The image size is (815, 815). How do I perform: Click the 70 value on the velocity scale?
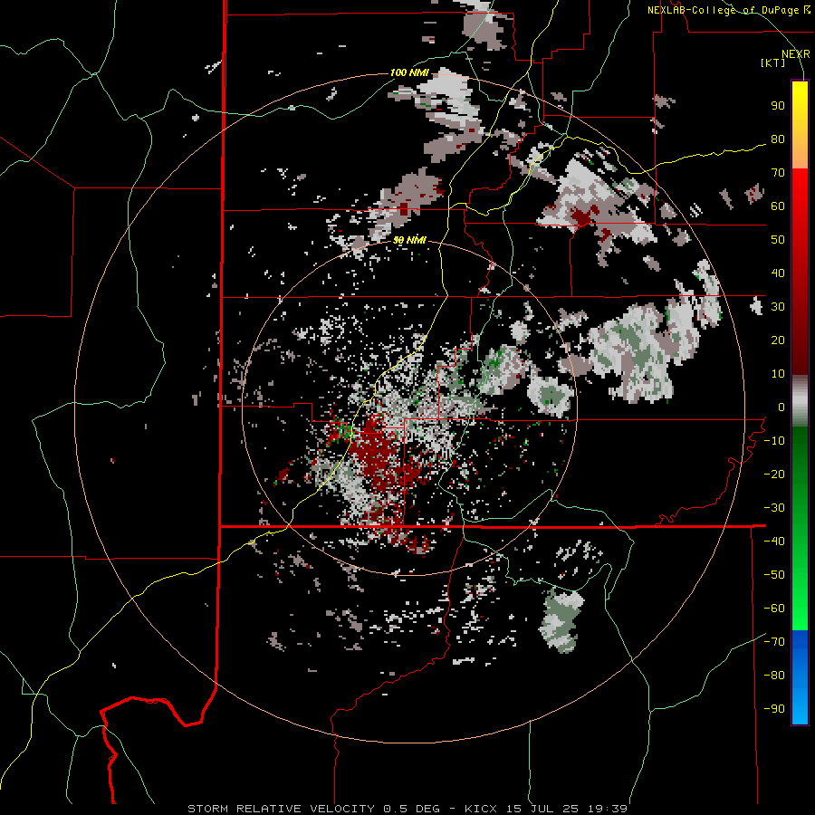click(778, 173)
